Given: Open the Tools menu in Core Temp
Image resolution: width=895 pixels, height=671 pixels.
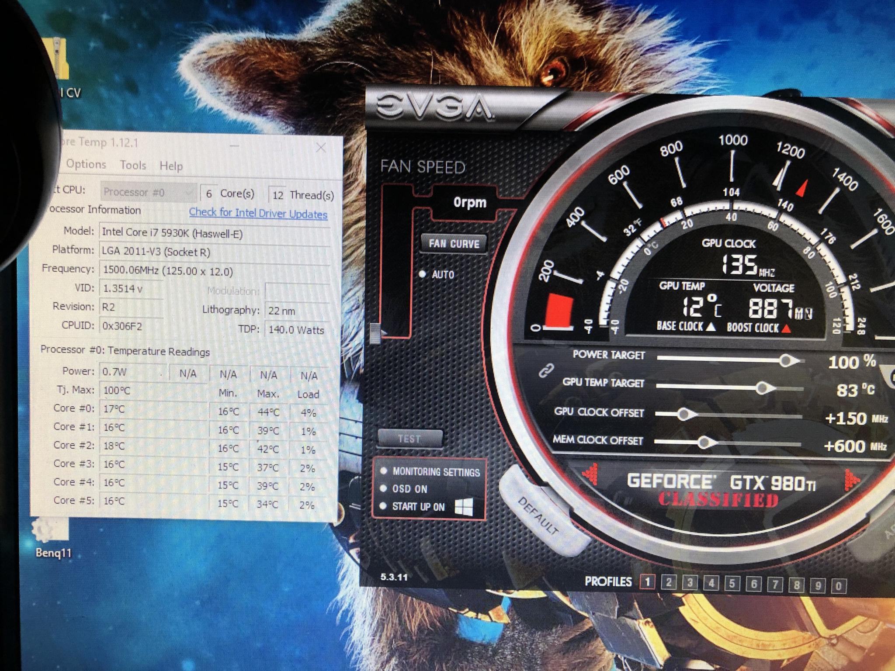Looking at the screenshot, I should (133, 165).
